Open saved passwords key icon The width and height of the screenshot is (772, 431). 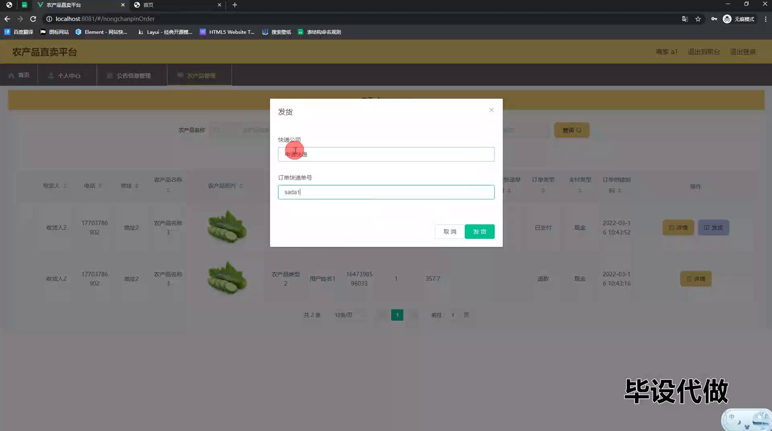pyautogui.click(x=714, y=19)
